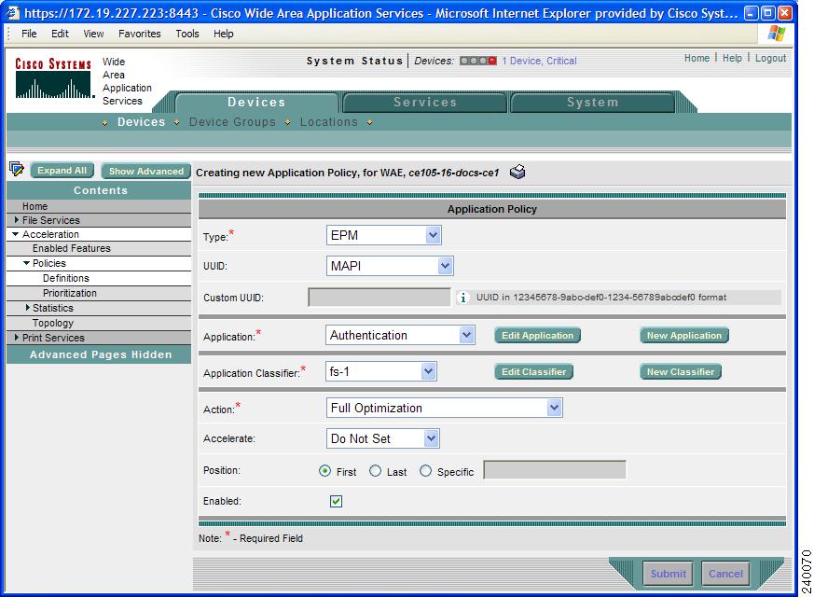Click the Windows flag logo in the menu bar
814x597 pixels.
point(776,34)
